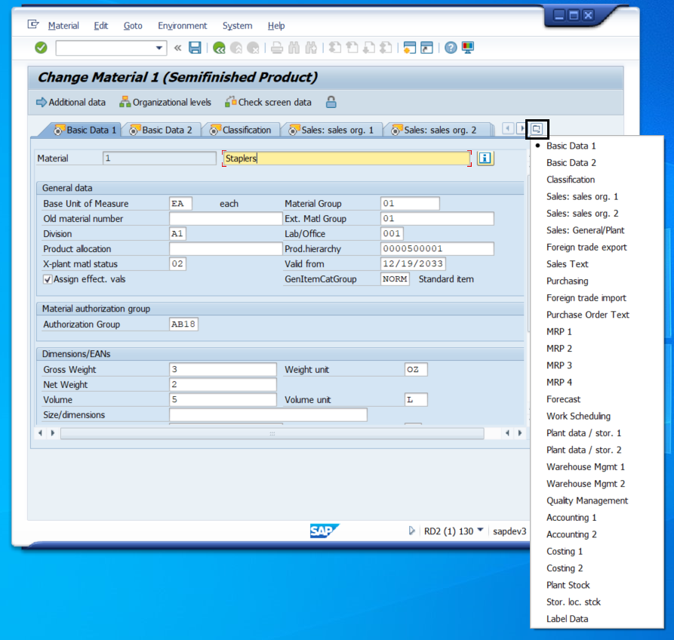Save the material with the floppy disk icon
The width and height of the screenshot is (674, 640).
pos(195,48)
